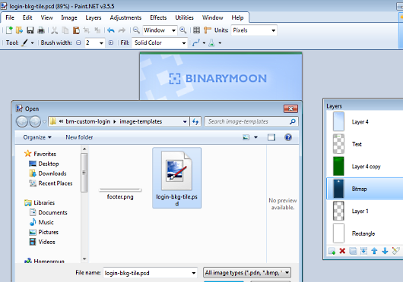The height and width of the screenshot is (282, 403).
Task: Click the New folder button
Action: tap(79, 137)
